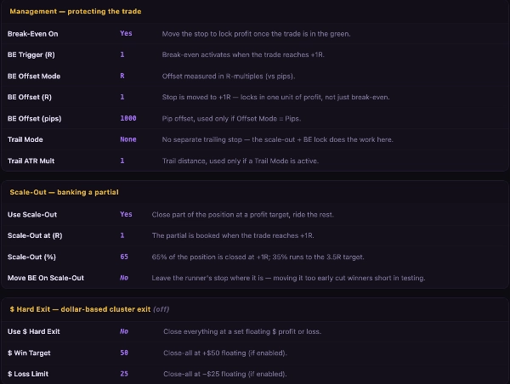Edit the BE Trigger (R) value

point(122,54)
